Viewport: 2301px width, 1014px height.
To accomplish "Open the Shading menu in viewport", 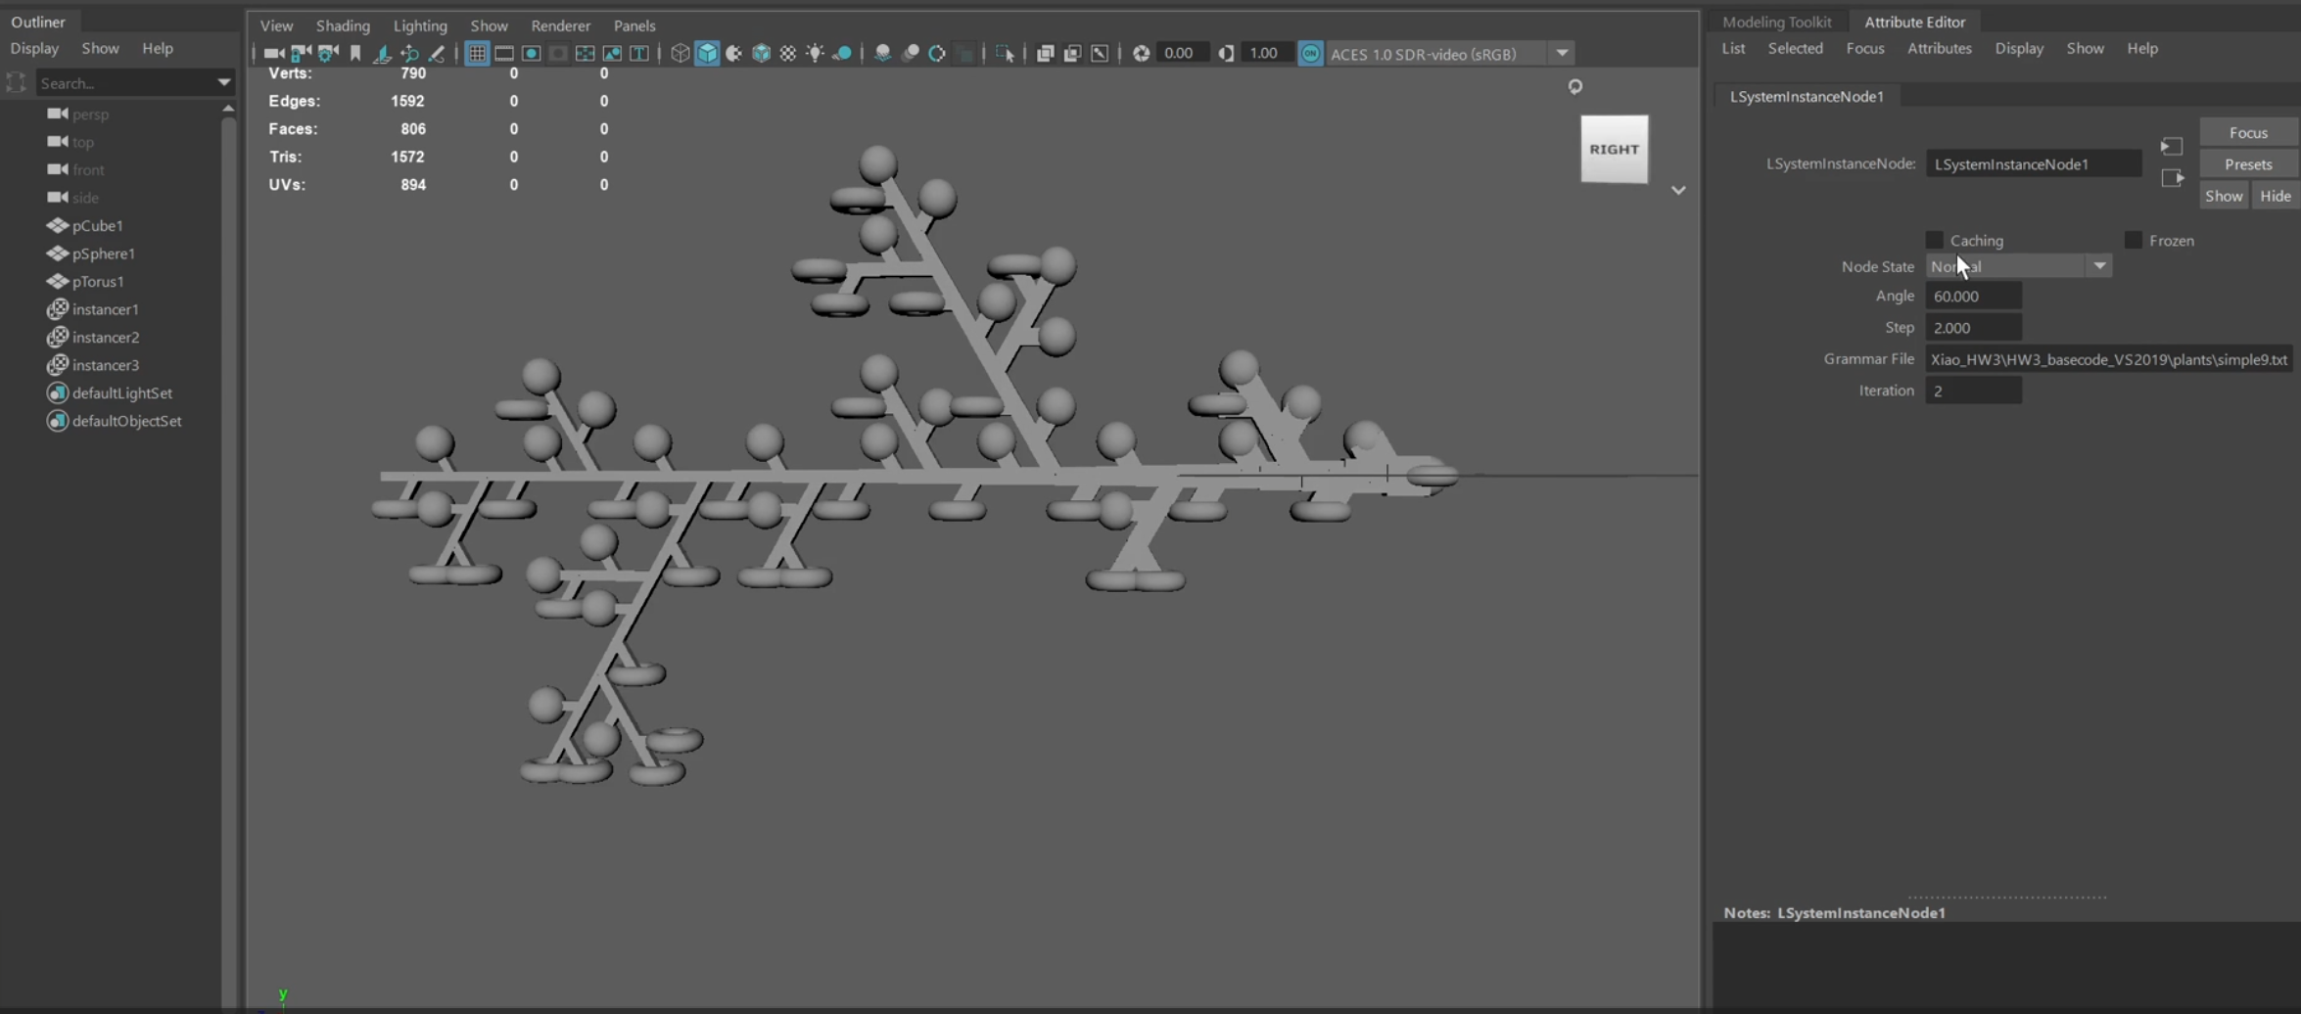I will click(343, 25).
